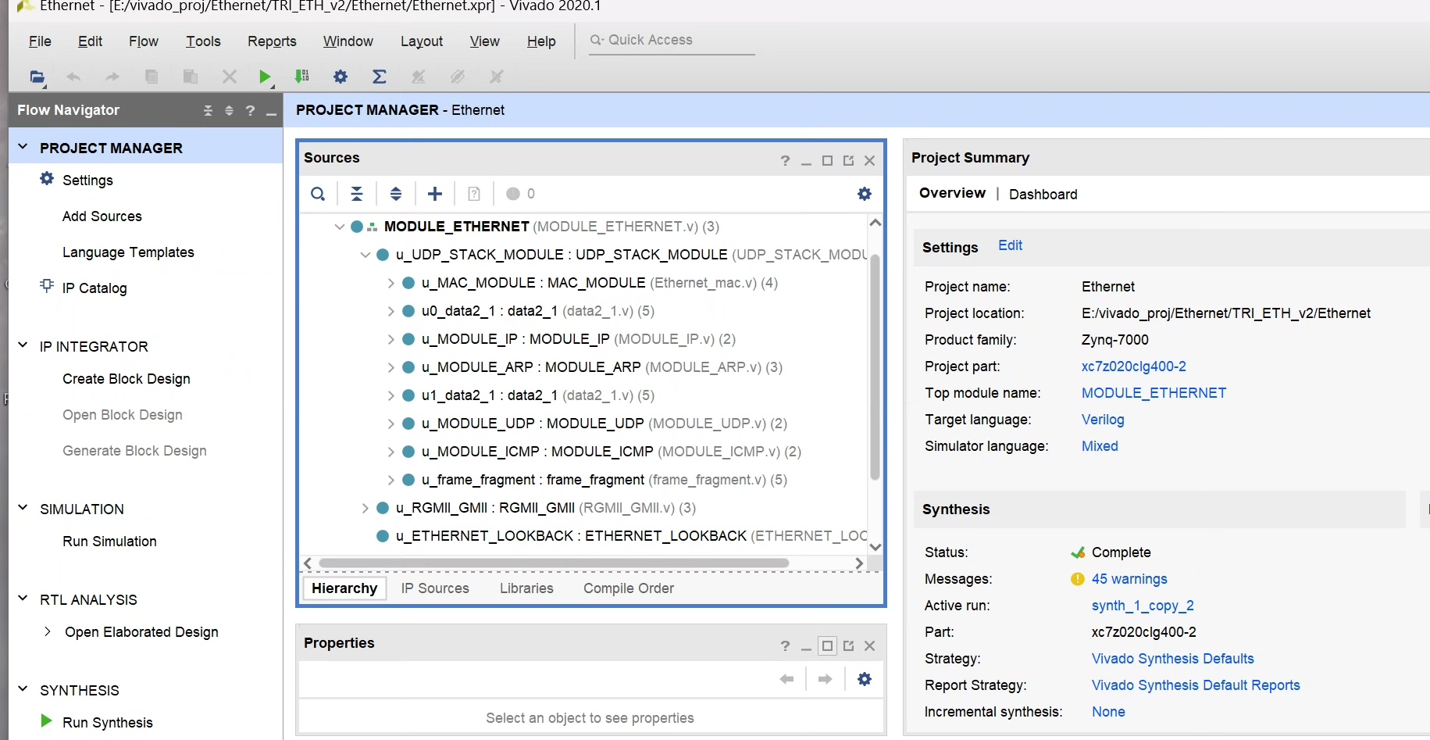Click the IP Catalog icon
Image resolution: width=1430 pixels, height=740 pixels.
coord(47,286)
